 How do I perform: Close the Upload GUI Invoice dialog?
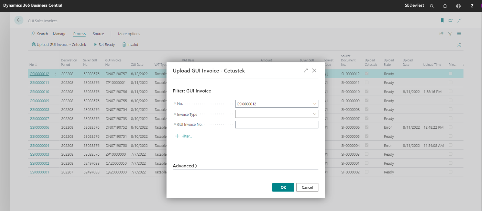314,70
